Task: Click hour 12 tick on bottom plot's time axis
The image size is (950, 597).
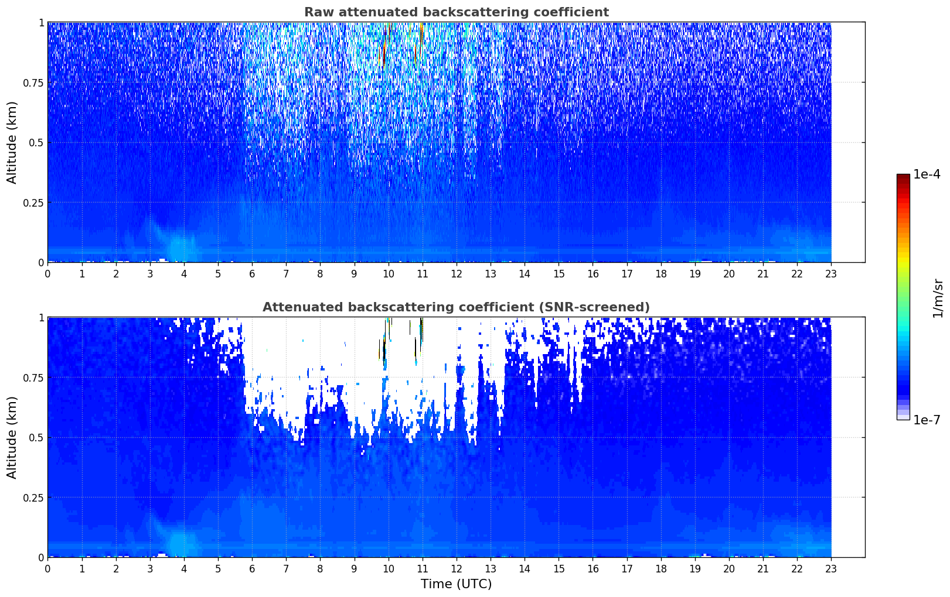Action: [457, 568]
